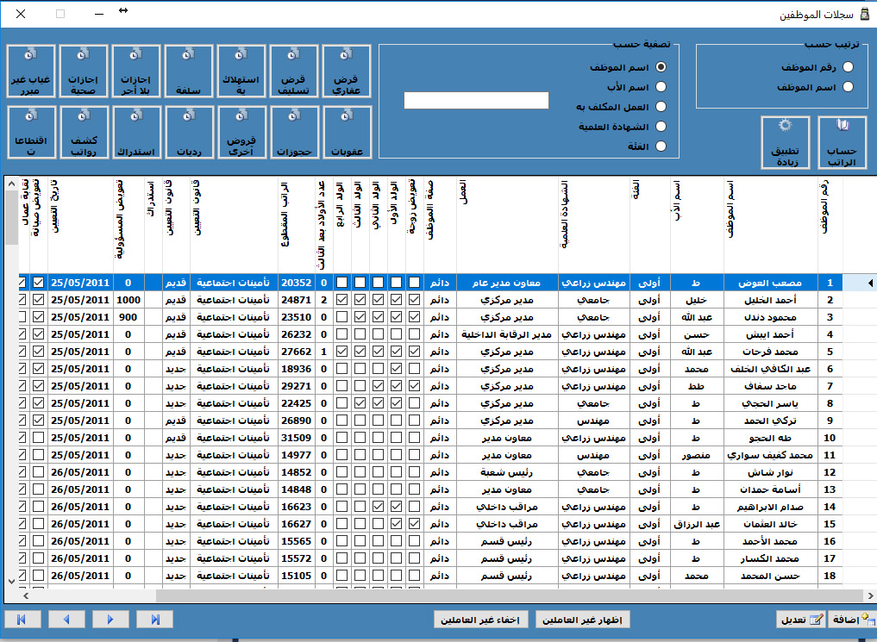Toggle wife compensation checkbox for أحمد الخليل
The width and height of the screenshot is (877, 642).
(x=415, y=300)
